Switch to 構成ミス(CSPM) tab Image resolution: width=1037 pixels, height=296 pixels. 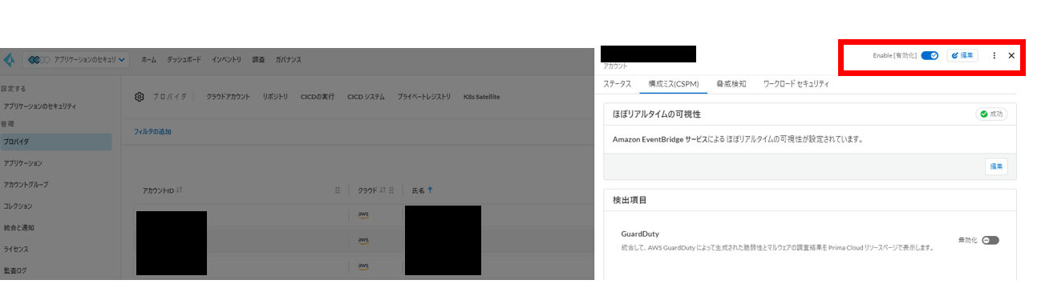(x=674, y=83)
